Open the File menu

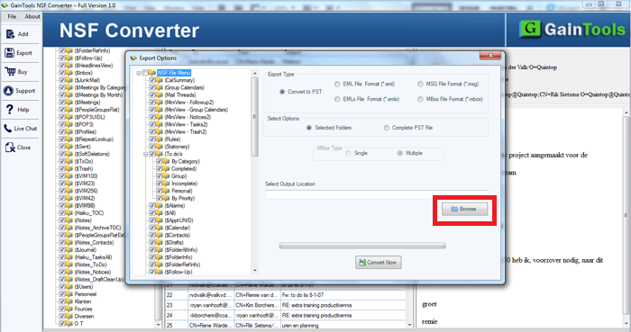[12, 16]
